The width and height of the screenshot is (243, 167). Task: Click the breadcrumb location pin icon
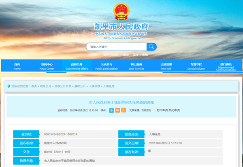click(8, 86)
